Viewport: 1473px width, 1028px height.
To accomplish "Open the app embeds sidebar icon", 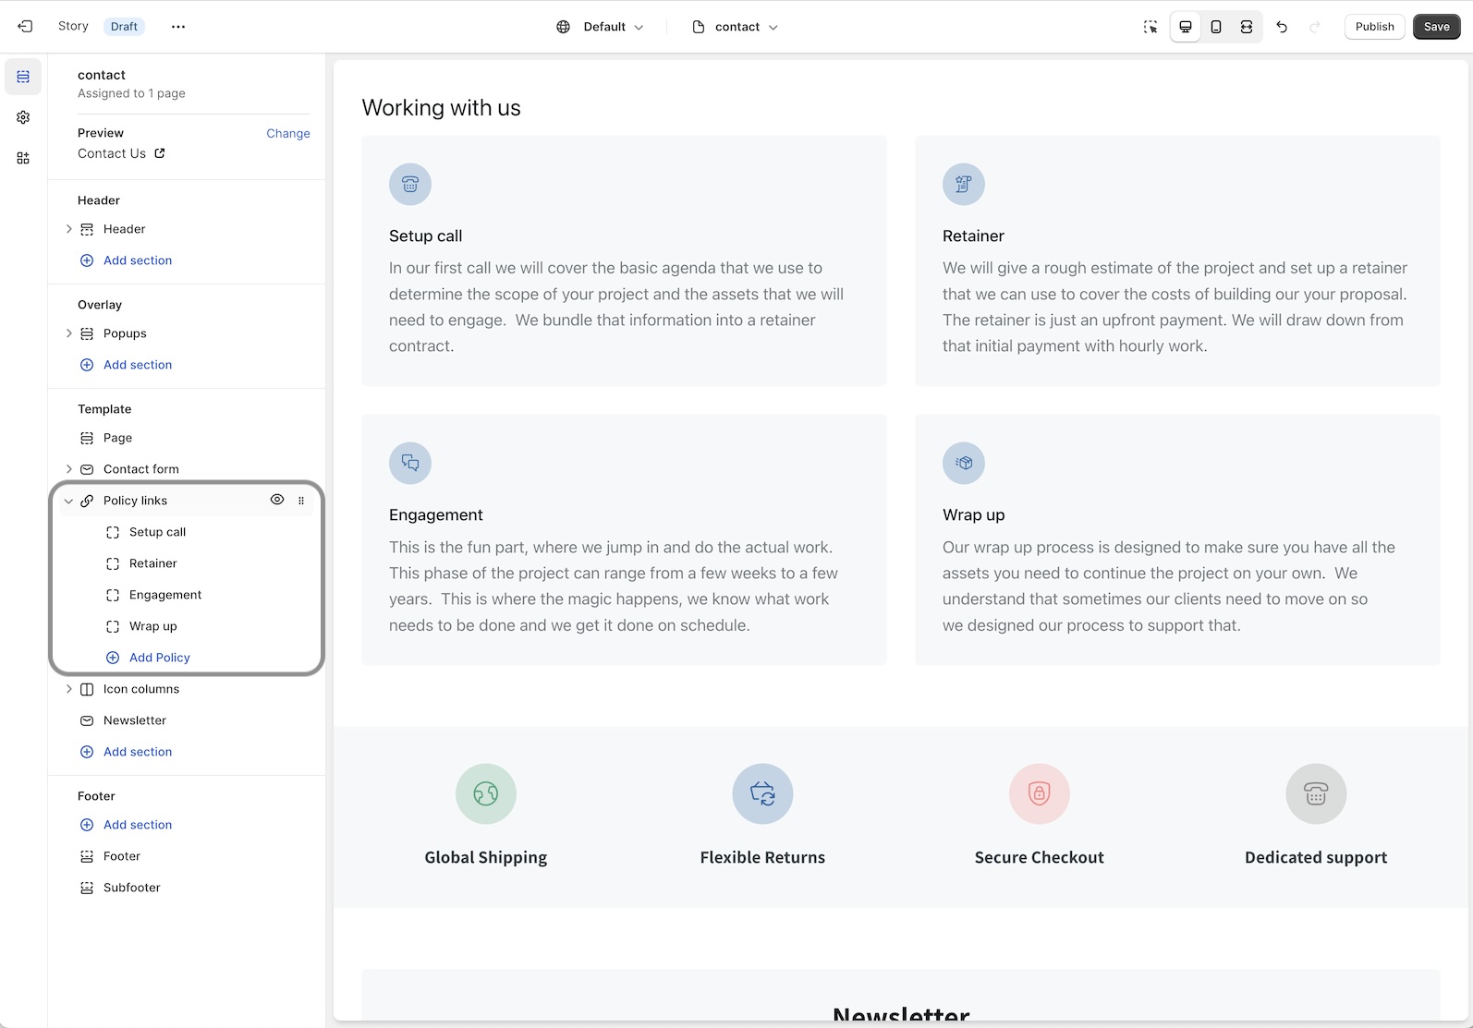I will coord(23,158).
